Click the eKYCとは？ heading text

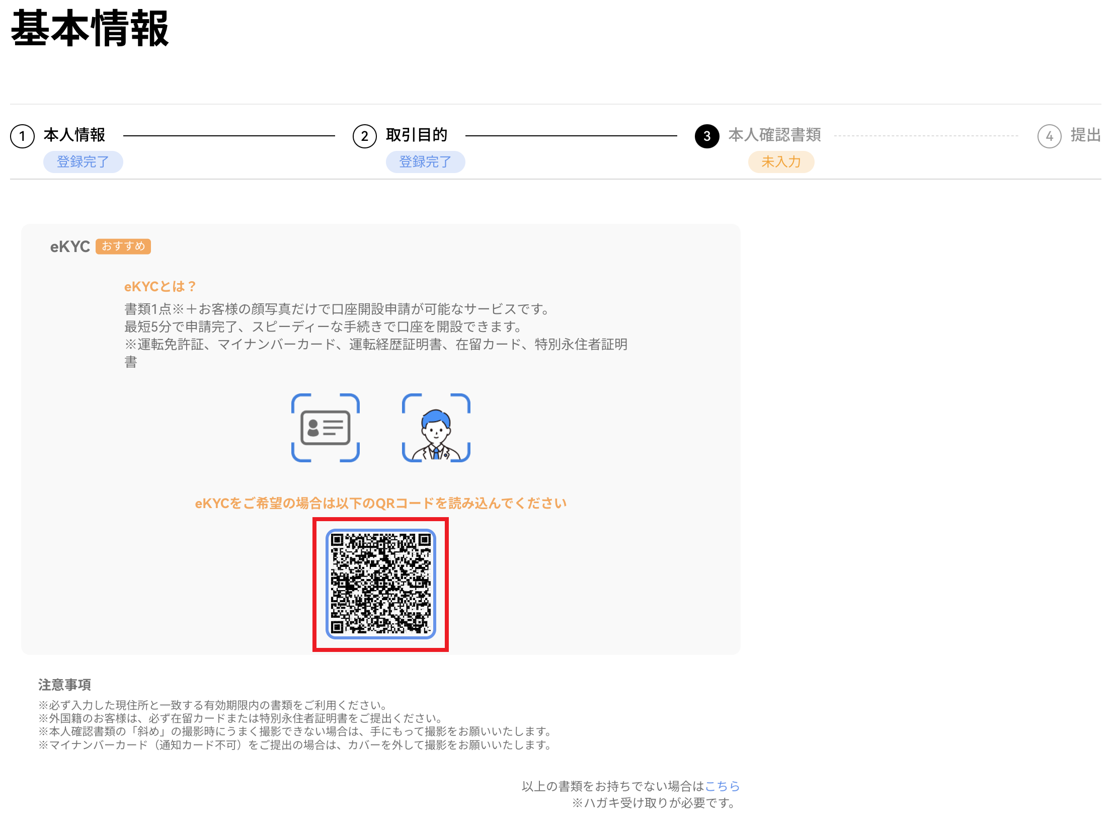point(160,287)
